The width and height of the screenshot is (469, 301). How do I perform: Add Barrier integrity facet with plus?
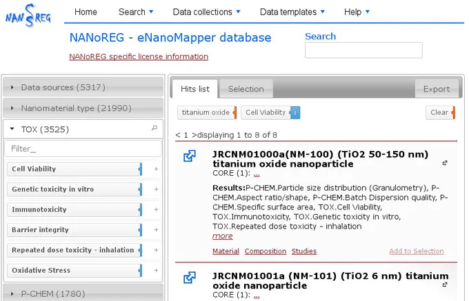[x=156, y=230]
